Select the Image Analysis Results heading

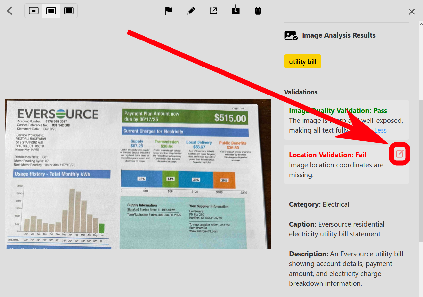[339, 35]
